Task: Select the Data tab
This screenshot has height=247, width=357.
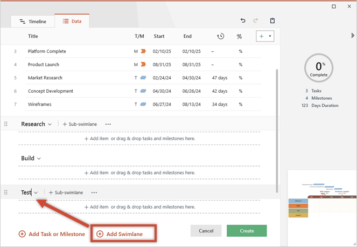Action: coord(73,22)
